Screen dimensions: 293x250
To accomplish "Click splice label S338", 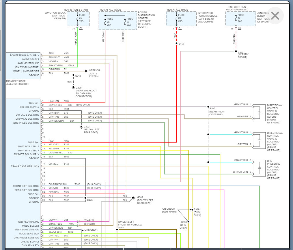I will click(184, 222).
